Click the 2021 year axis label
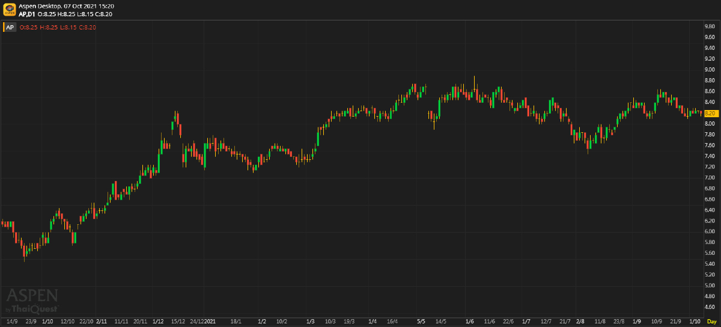This screenshot has height=327, width=721. 210,322
